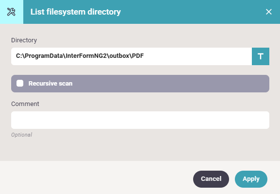Toggle the purple Recursive scan option bar
280x194 pixels.
click(140, 84)
